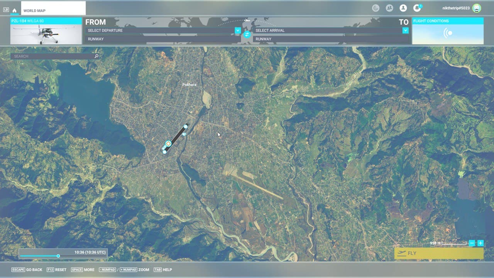Select the northeast runway end marker
The height and width of the screenshot is (278, 494).
pos(186,126)
